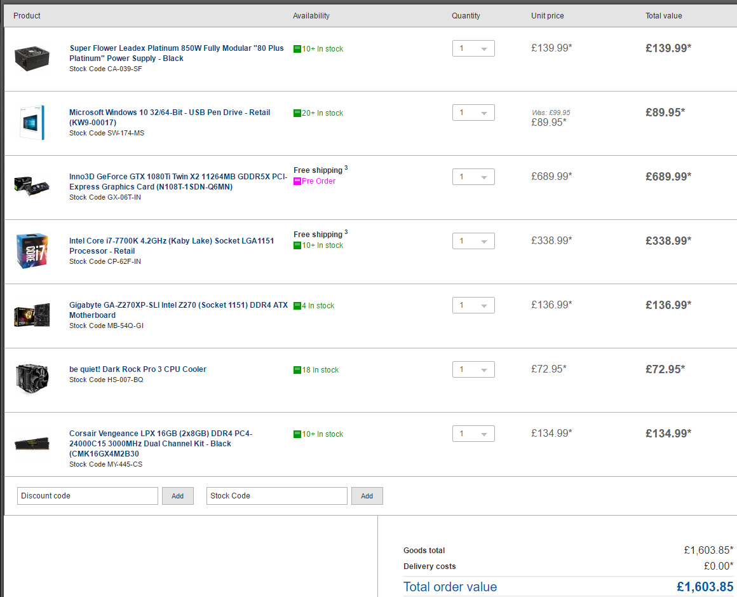Click the pink Pre Order status icon
This screenshot has height=597, width=737.
pos(297,181)
